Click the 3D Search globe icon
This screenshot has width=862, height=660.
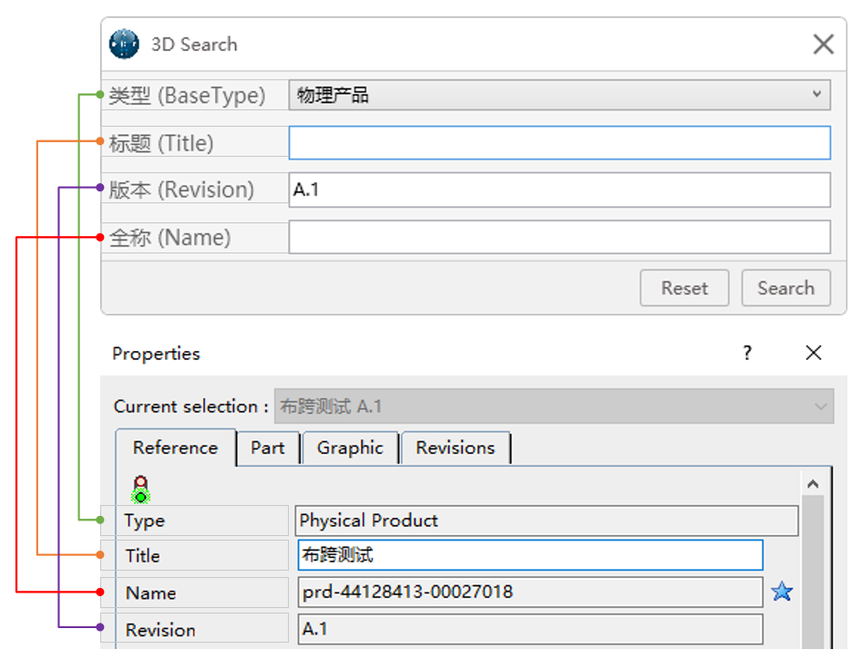point(123,43)
